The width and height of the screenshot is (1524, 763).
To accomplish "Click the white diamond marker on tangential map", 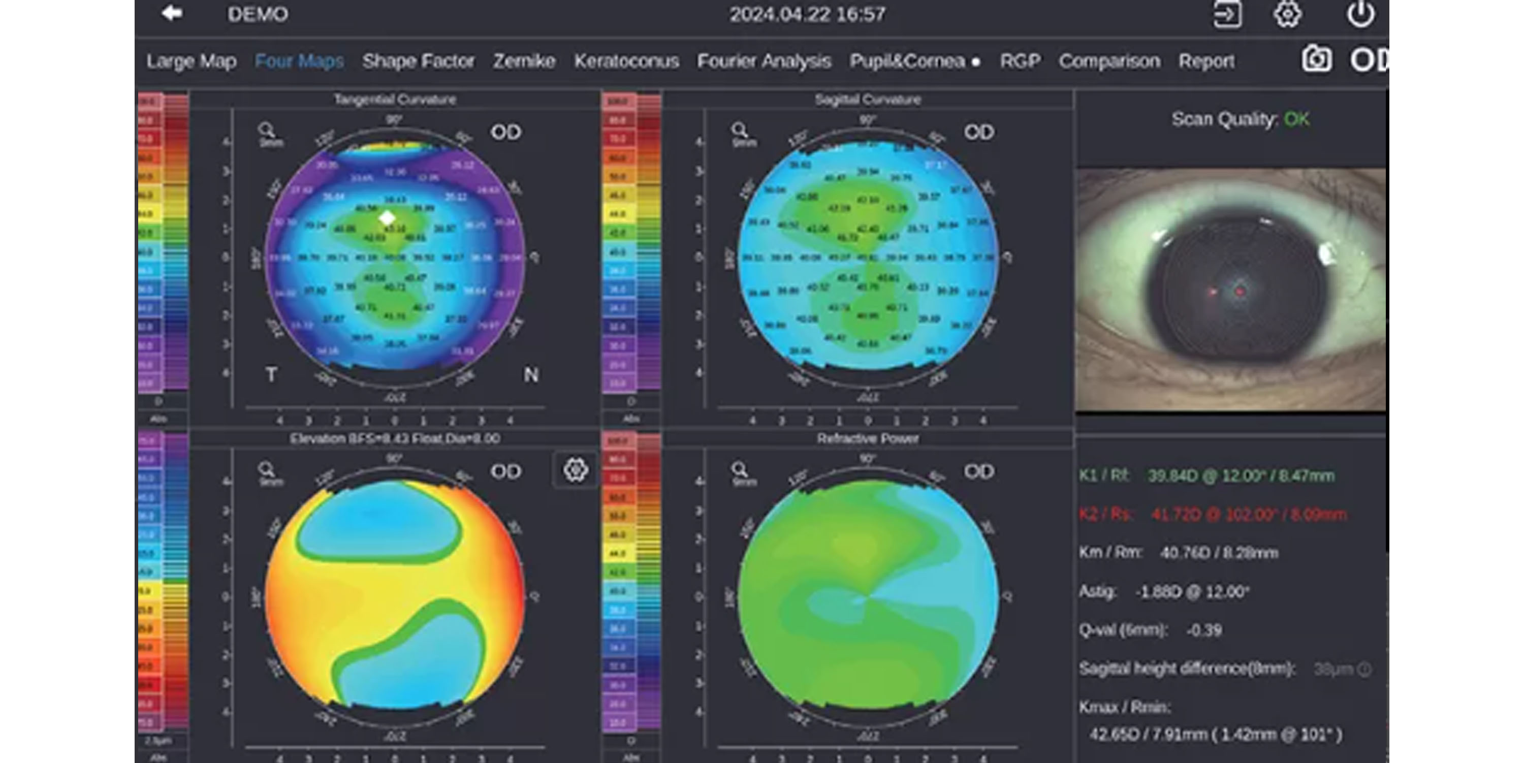I will (387, 218).
